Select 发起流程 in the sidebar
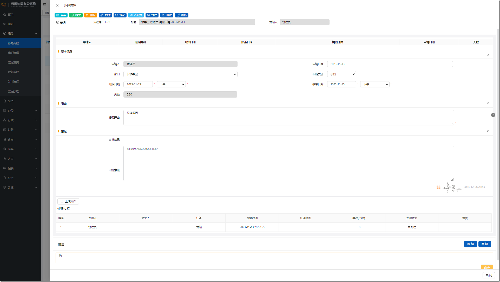Screen dimensions: 500x282 point(21,72)
